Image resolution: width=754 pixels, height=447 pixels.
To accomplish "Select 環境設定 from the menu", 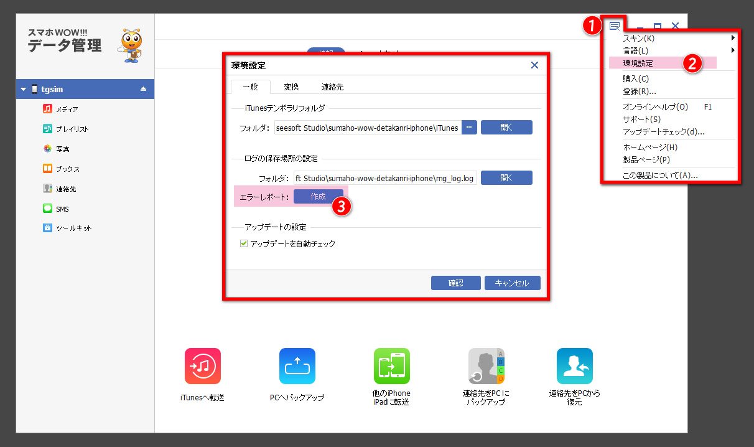I will 638,63.
